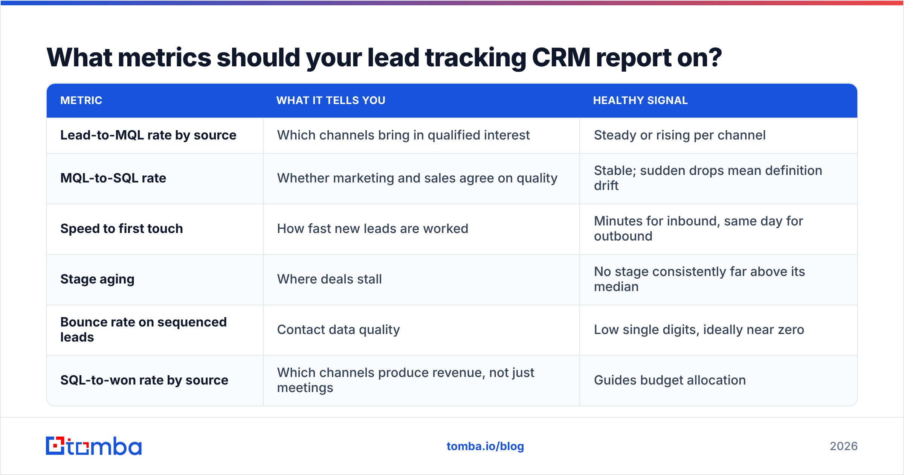Select SQL-to-won rate by source cell
This screenshot has height=475, width=904.
(x=155, y=381)
